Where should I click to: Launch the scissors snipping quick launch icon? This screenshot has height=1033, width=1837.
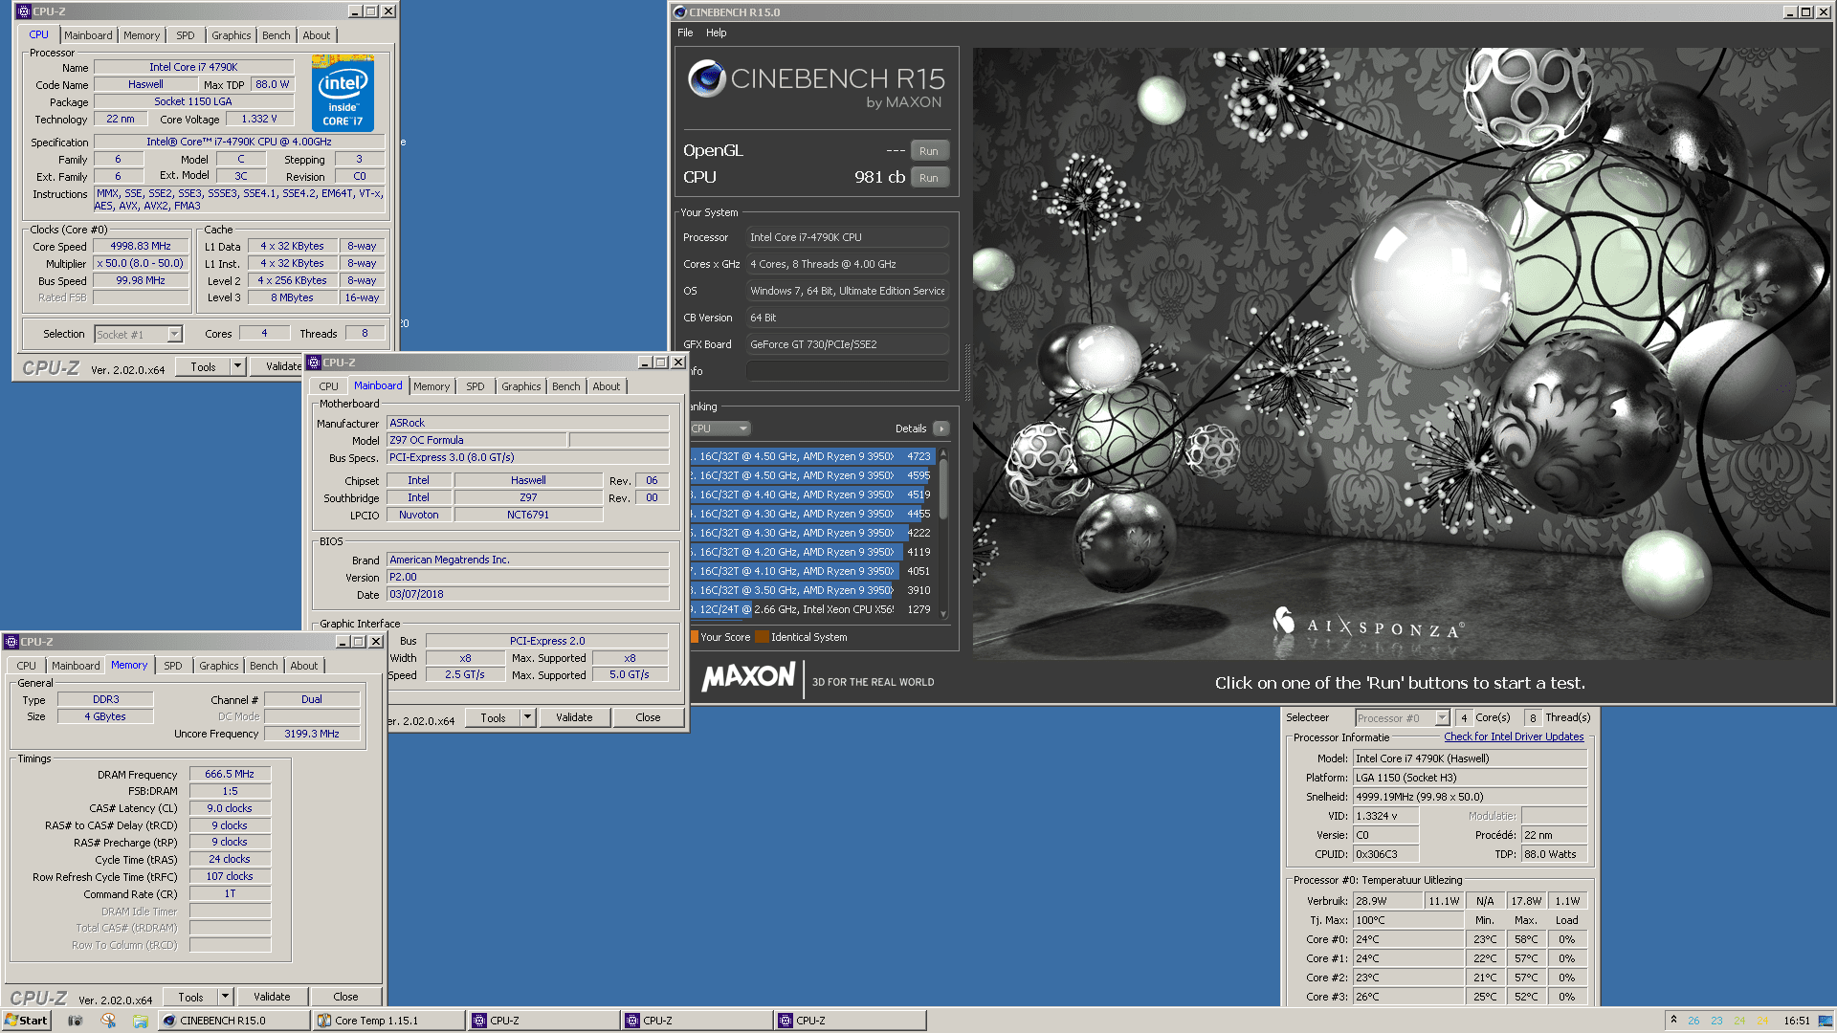tap(108, 1021)
